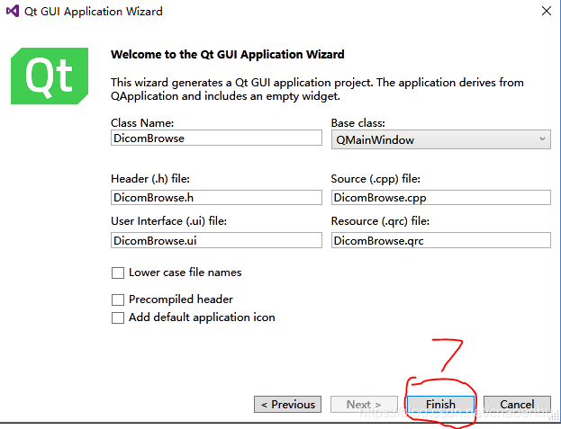Click the Class Name field DicomBrowse
This screenshot has height=429, width=561.
point(216,138)
